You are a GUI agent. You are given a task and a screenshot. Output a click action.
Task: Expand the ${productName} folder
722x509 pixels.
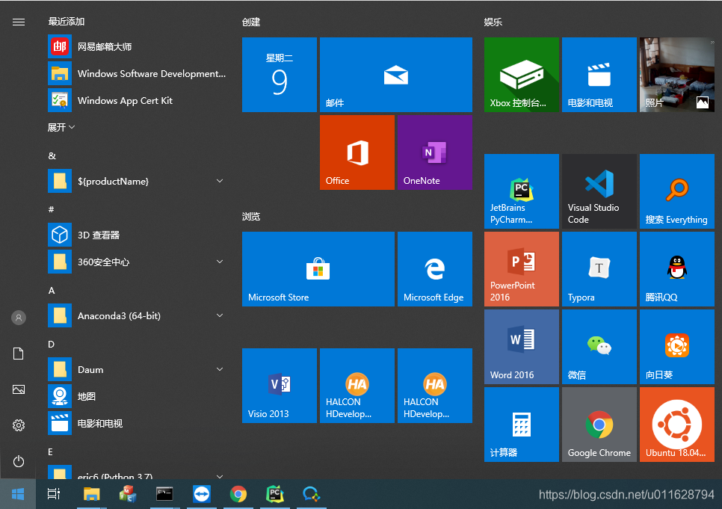pos(138,181)
